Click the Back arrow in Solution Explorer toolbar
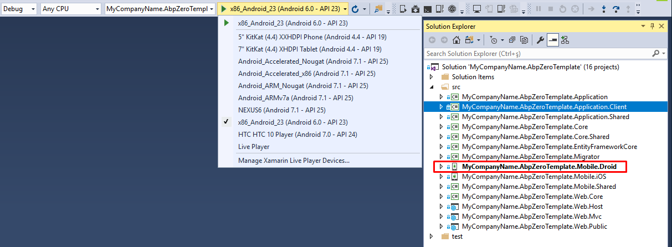Screen dimensions: 672x247 point(432,40)
